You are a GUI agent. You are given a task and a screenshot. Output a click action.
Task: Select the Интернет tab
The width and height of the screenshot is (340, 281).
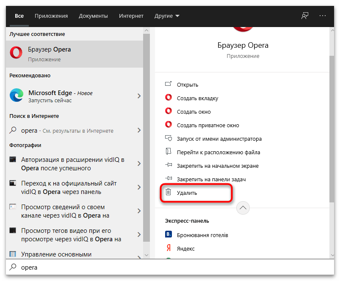pos(131,16)
